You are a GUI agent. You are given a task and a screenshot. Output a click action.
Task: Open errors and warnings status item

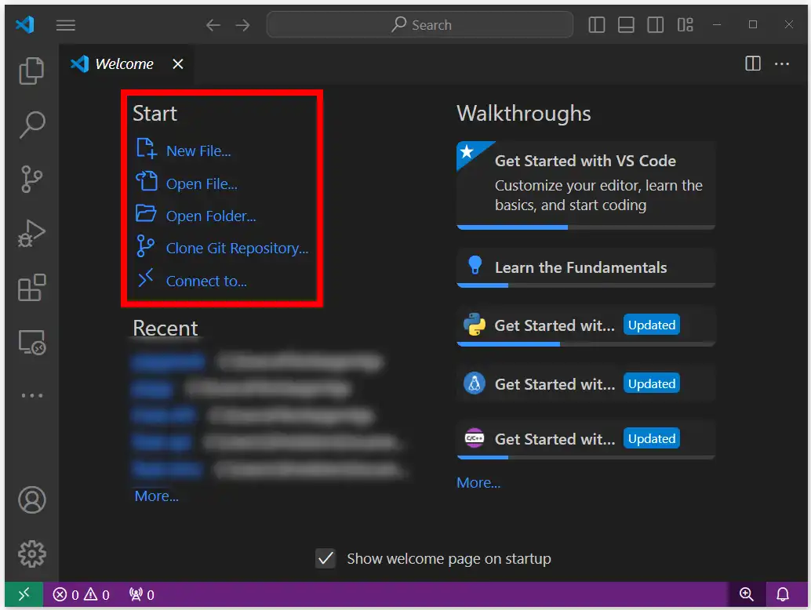[x=82, y=594]
